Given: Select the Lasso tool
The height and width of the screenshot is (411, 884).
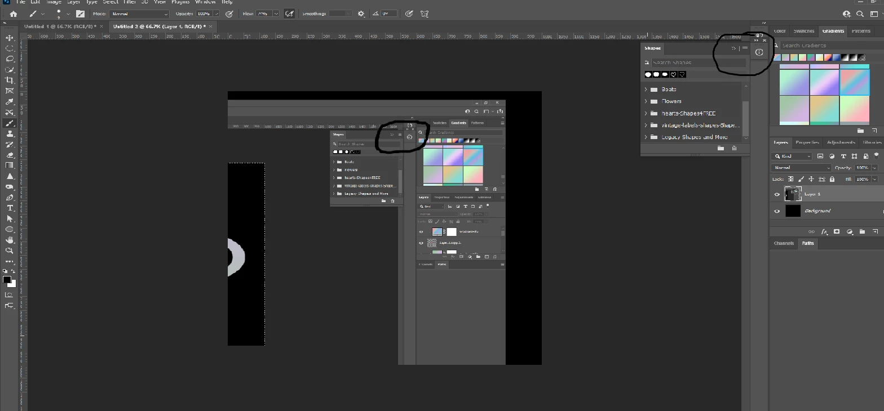Looking at the screenshot, I should [x=10, y=59].
